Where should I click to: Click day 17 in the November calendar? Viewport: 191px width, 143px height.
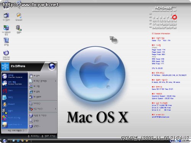point(154,24)
